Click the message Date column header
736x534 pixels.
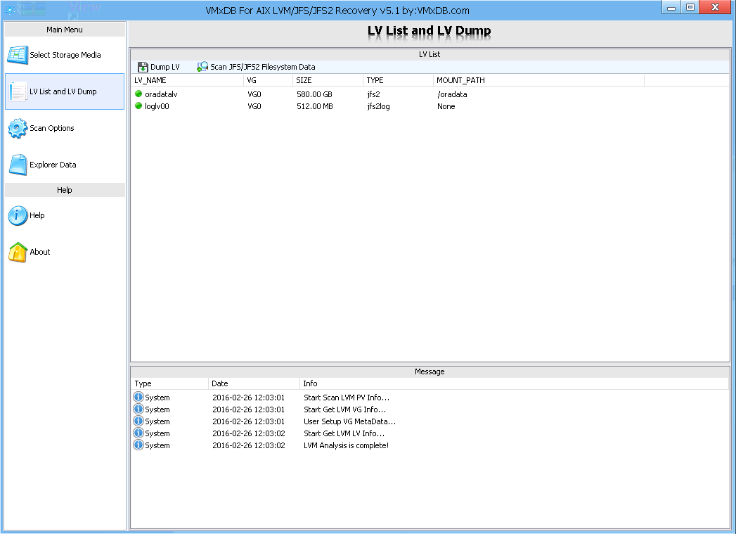tap(254, 383)
